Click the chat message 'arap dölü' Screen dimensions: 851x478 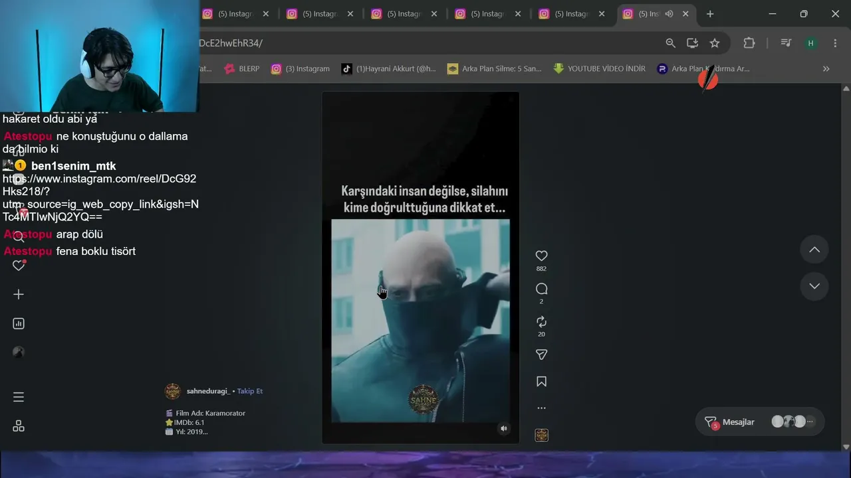pyautogui.click(x=79, y=234)
